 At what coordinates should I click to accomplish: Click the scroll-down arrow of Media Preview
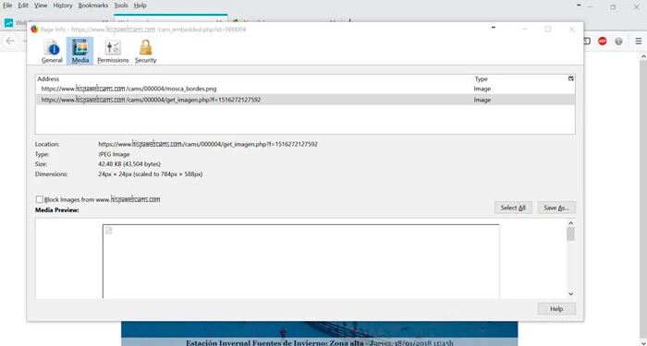pos(570,293)
